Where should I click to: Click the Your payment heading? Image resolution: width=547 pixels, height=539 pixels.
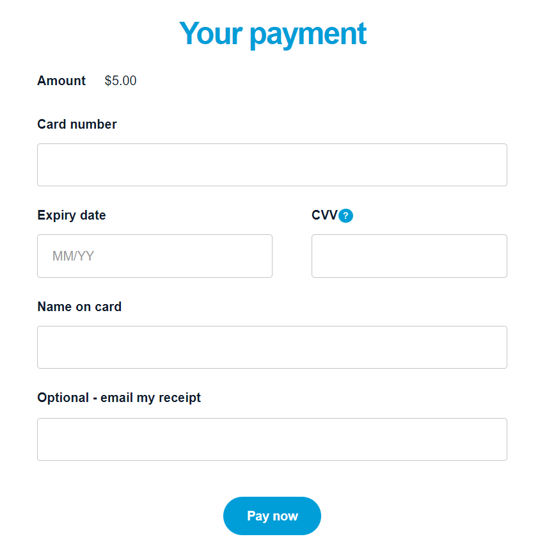tap(273, 34)
